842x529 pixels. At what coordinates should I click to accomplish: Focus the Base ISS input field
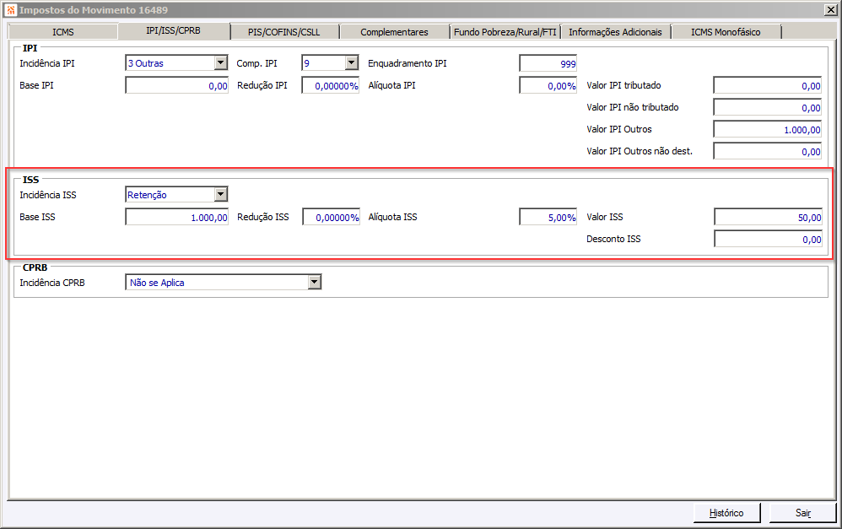pyautogui.click(x=176, y=217)
